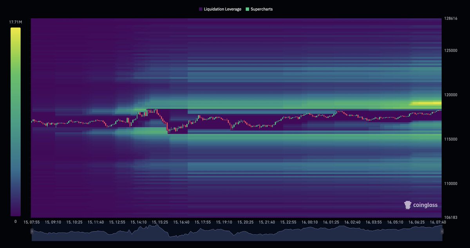Click the 15, 17:55 time axis label
This screenshot has height=248, width=470.
tap(203, 222)
